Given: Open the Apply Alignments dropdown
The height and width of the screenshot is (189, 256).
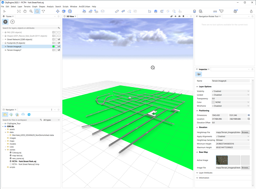Looking at the screenshot, I should pos(233,136).
